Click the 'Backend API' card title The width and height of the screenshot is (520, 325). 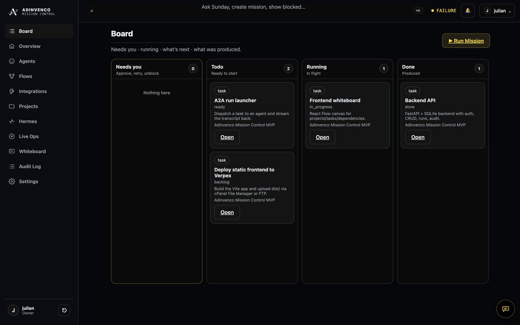[x=420, y=101]
